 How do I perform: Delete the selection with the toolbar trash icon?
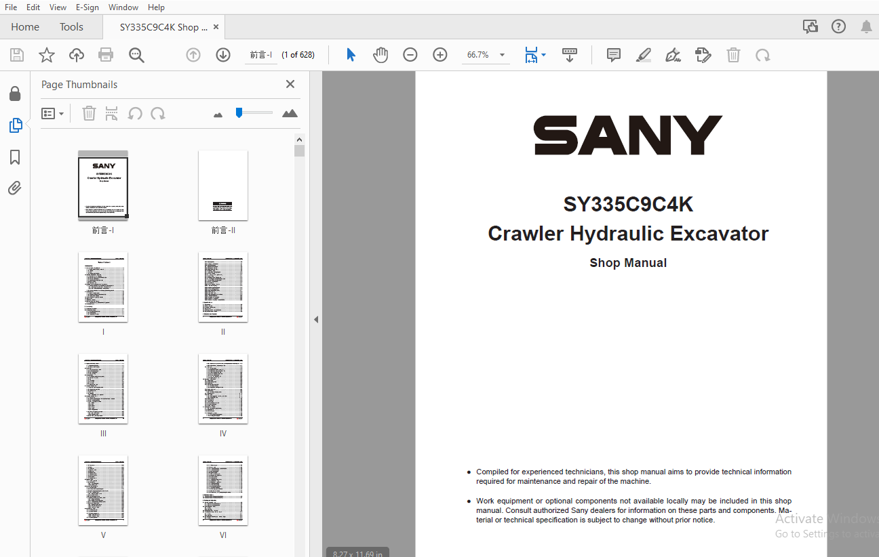733,55
